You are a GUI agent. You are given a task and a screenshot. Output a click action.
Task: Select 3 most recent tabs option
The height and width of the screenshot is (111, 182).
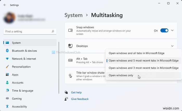pyautogui.click(x=144, y=68)
